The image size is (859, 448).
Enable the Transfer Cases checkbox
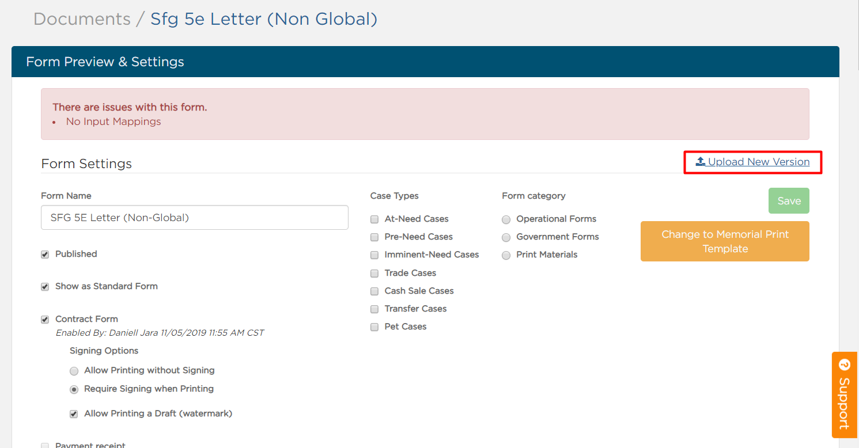point(374,309)
